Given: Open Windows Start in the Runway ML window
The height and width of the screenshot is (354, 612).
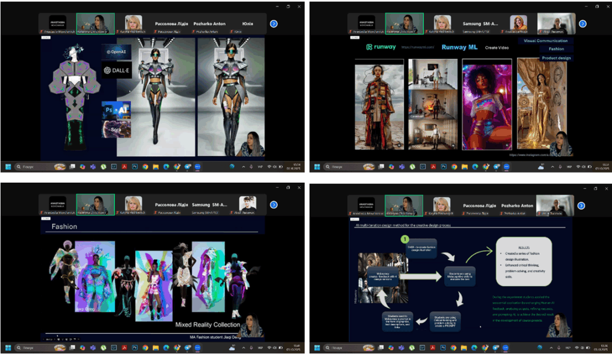Looking at the screenshot, I should (x=317, y=167).
